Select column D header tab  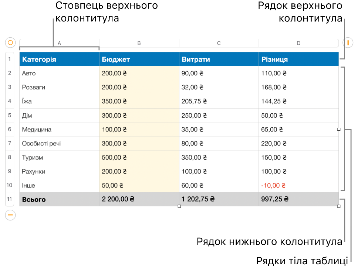[298, 43]
